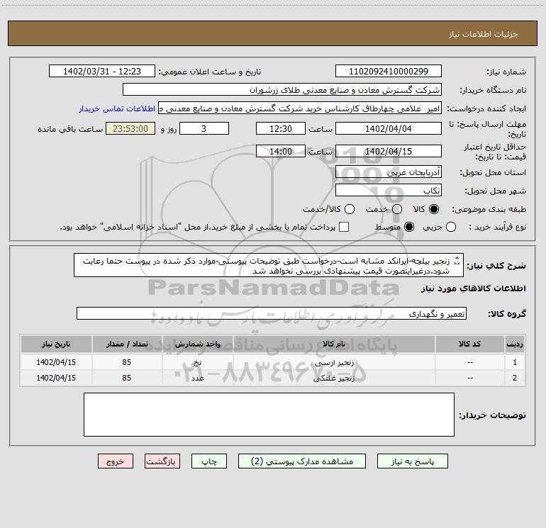The height and width of the screenshot is (528, 546).
Task: Click the buyer organization name field
Action: [282, 90]
